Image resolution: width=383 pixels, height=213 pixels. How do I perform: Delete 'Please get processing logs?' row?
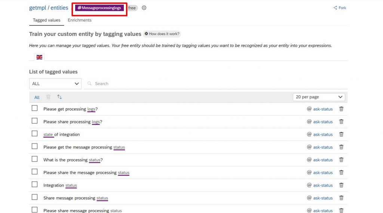[x=341, y=109]
